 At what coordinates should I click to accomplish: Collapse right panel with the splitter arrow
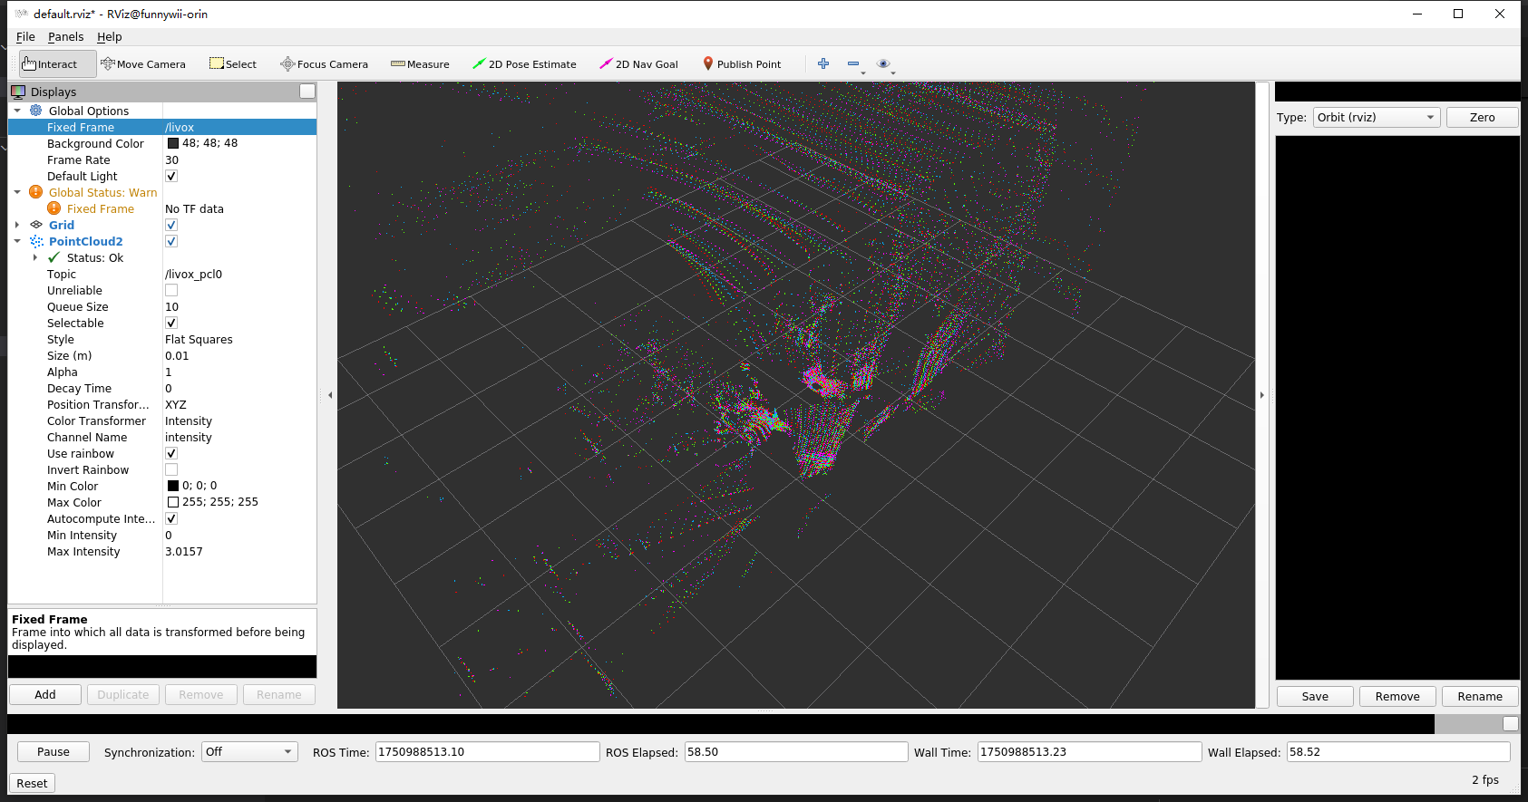click(x=1262, y=395)
